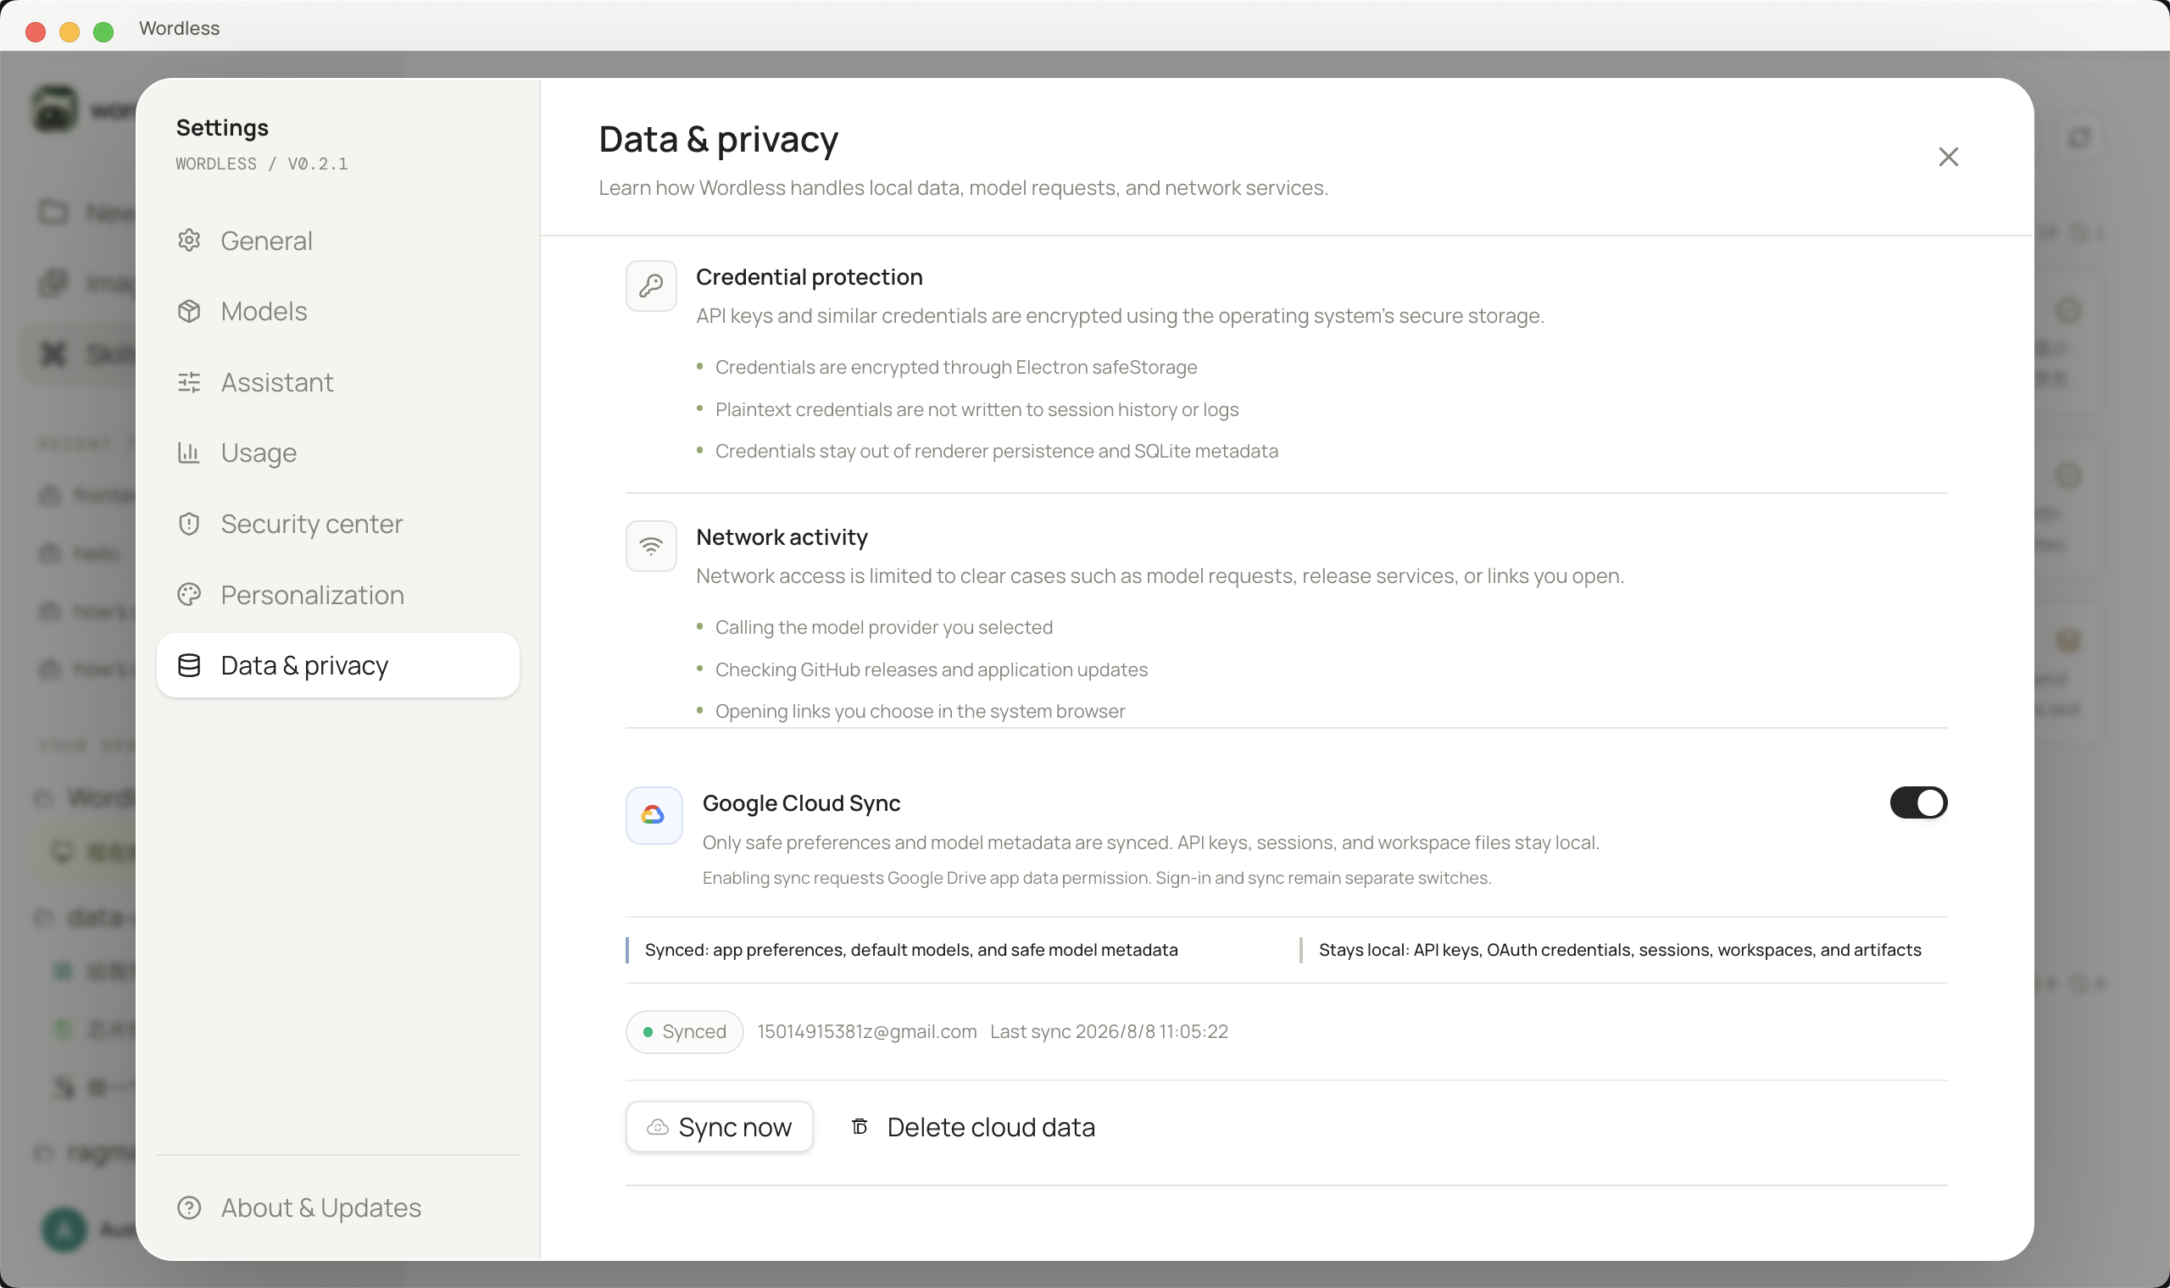
Task: Click the Usage bar chart icon
Action: click(x=189, y=453)
